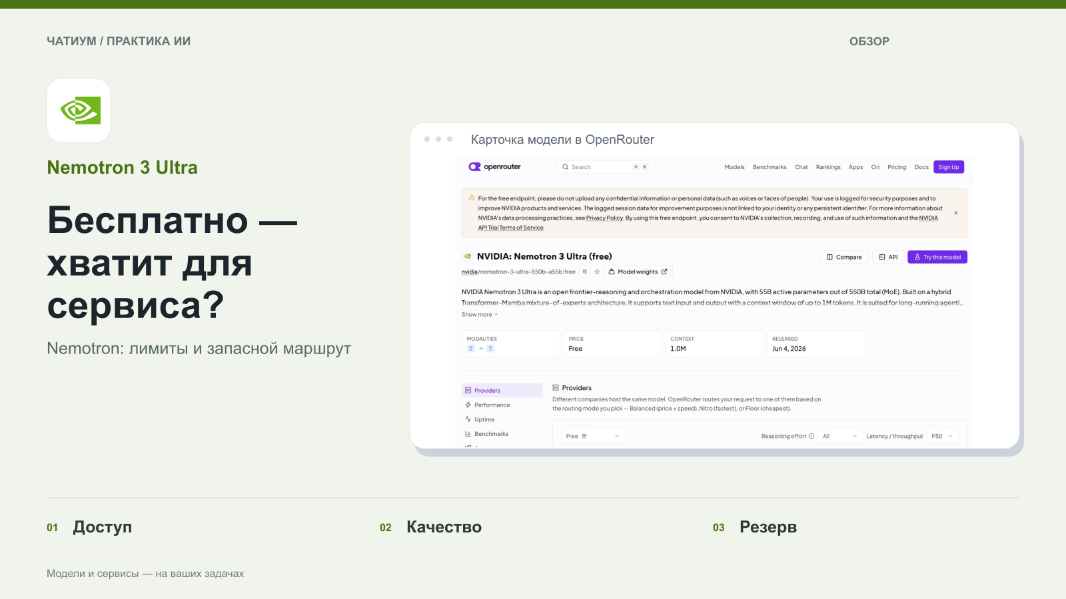Focus the Search input field
1066x599 pixels.
click(605, 167)
